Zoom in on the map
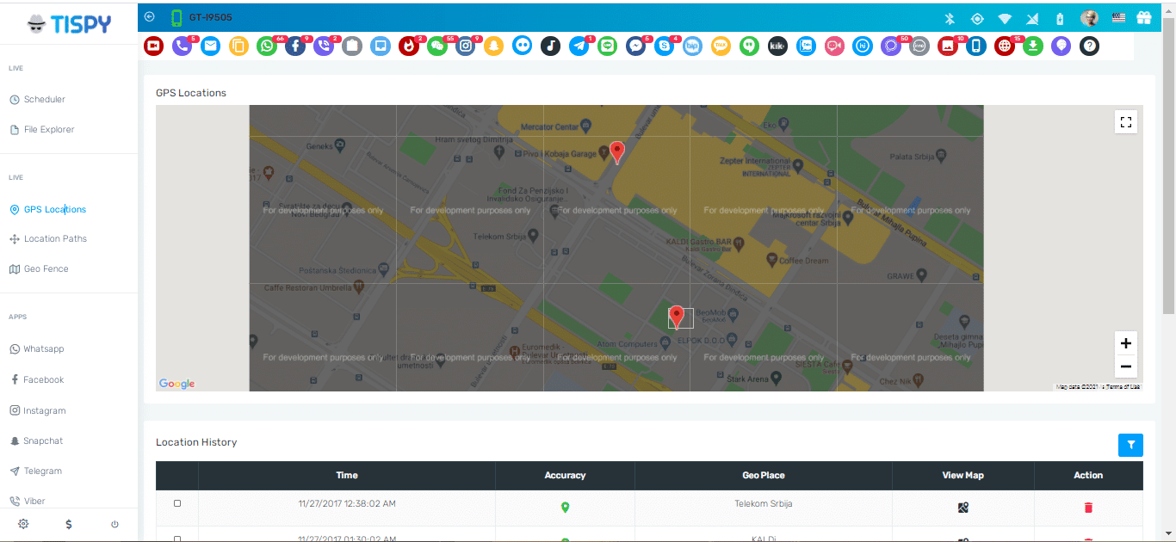This screenshot has height=542, width=1176. point(1125,343)
